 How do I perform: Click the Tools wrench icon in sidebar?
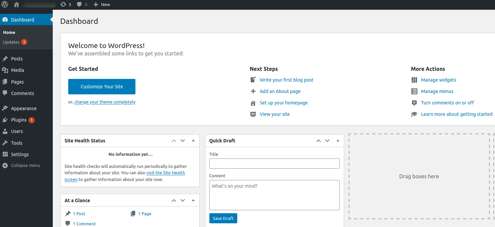pyautogui.click(x=5, y=143)
